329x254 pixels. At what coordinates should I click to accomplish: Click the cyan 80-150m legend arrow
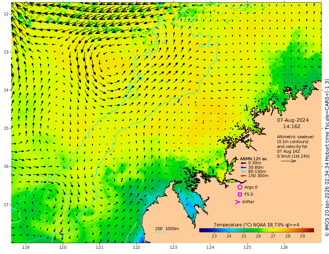(243, 172)
